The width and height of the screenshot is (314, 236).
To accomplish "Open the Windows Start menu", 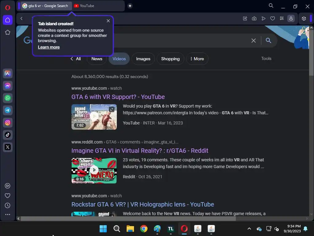I will pos(103,229).
